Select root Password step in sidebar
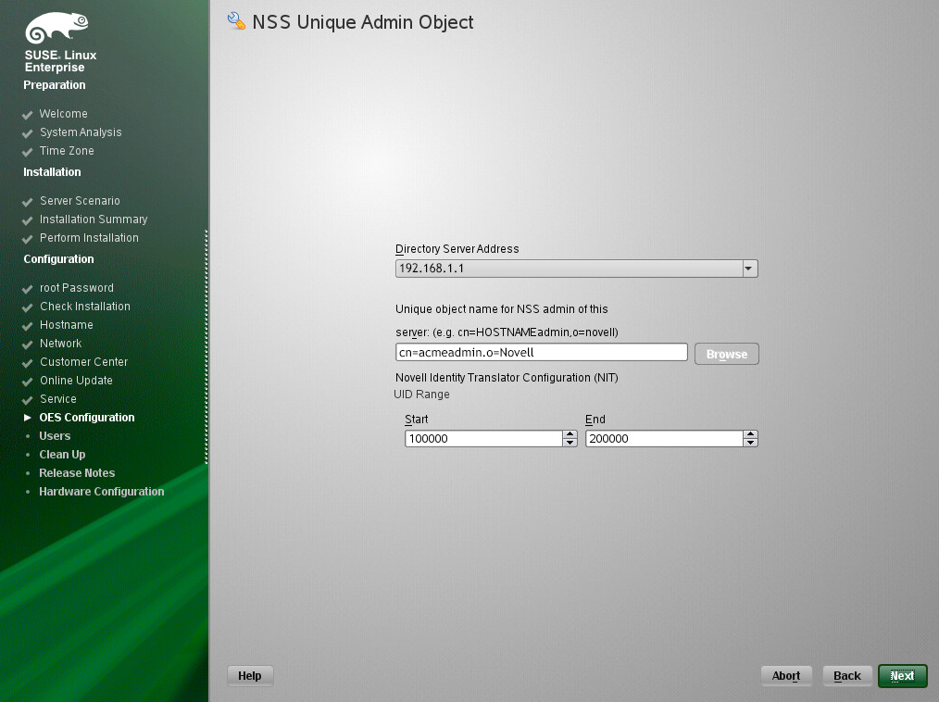Image resolution: width=939 pixels, height=702 pixels. click(x=77, y=288)
